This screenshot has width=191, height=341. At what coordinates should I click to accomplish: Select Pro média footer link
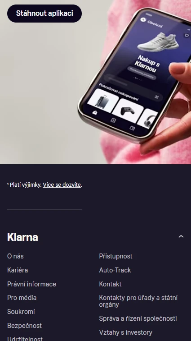pos(22,298)
